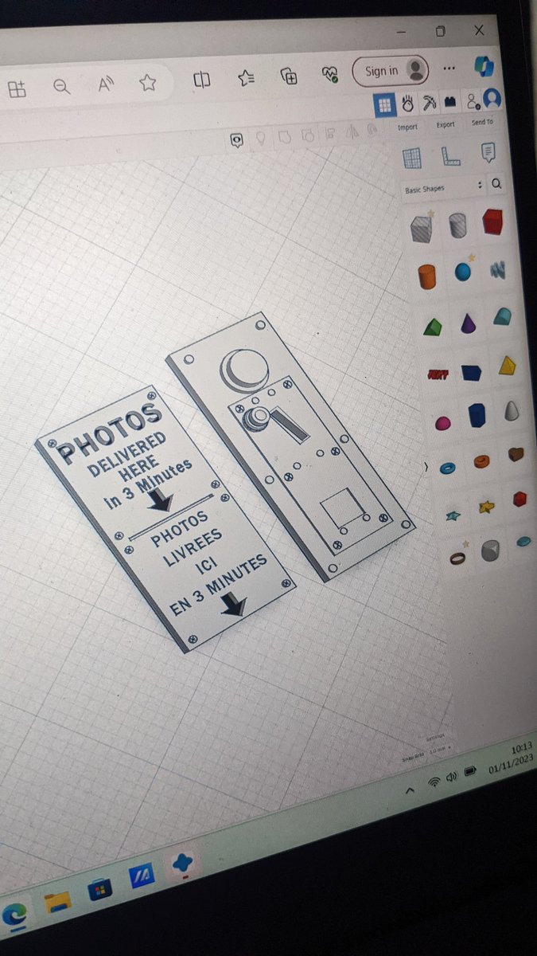Image resolution: width=537 pixels, height=956 pixels.
Task: Open the Notes tool
Action: tap(488, 152)
